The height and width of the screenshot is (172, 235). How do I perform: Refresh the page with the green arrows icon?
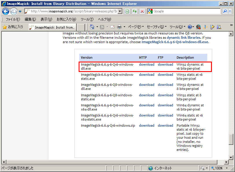click(135, 11)
